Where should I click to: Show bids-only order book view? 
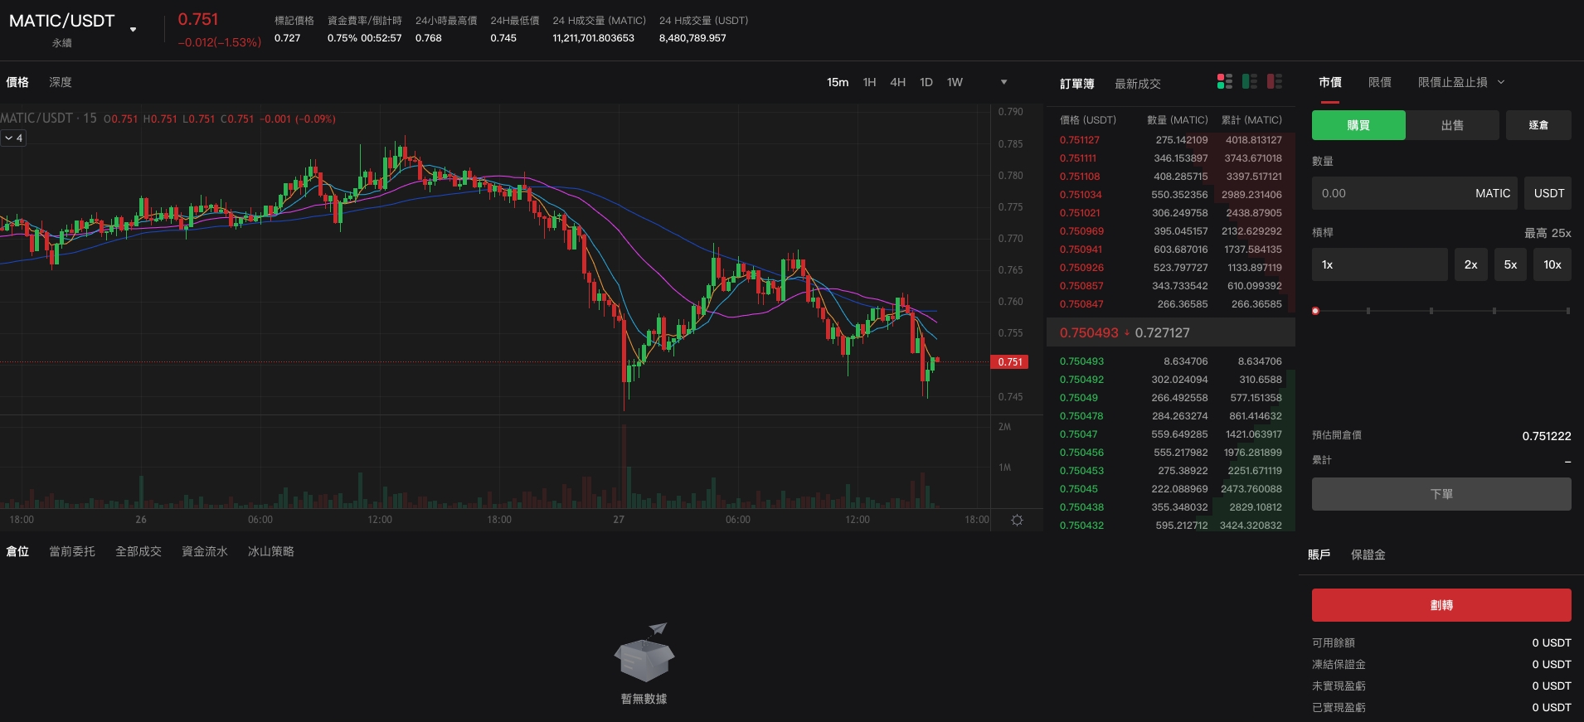1250,81
